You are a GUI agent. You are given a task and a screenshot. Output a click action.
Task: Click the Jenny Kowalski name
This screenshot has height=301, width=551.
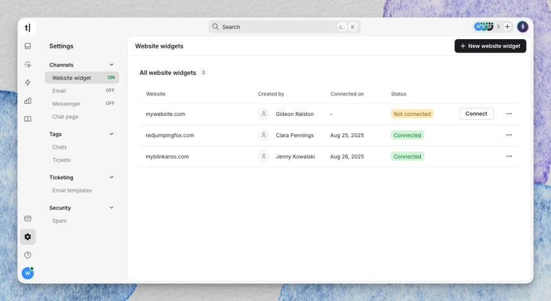point(295,156)
